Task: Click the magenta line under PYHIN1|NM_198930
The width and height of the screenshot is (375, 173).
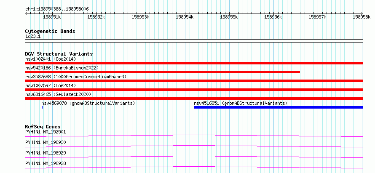Action: [194, 146]
